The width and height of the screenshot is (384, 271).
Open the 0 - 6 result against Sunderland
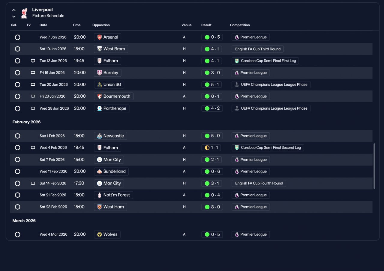212,172
